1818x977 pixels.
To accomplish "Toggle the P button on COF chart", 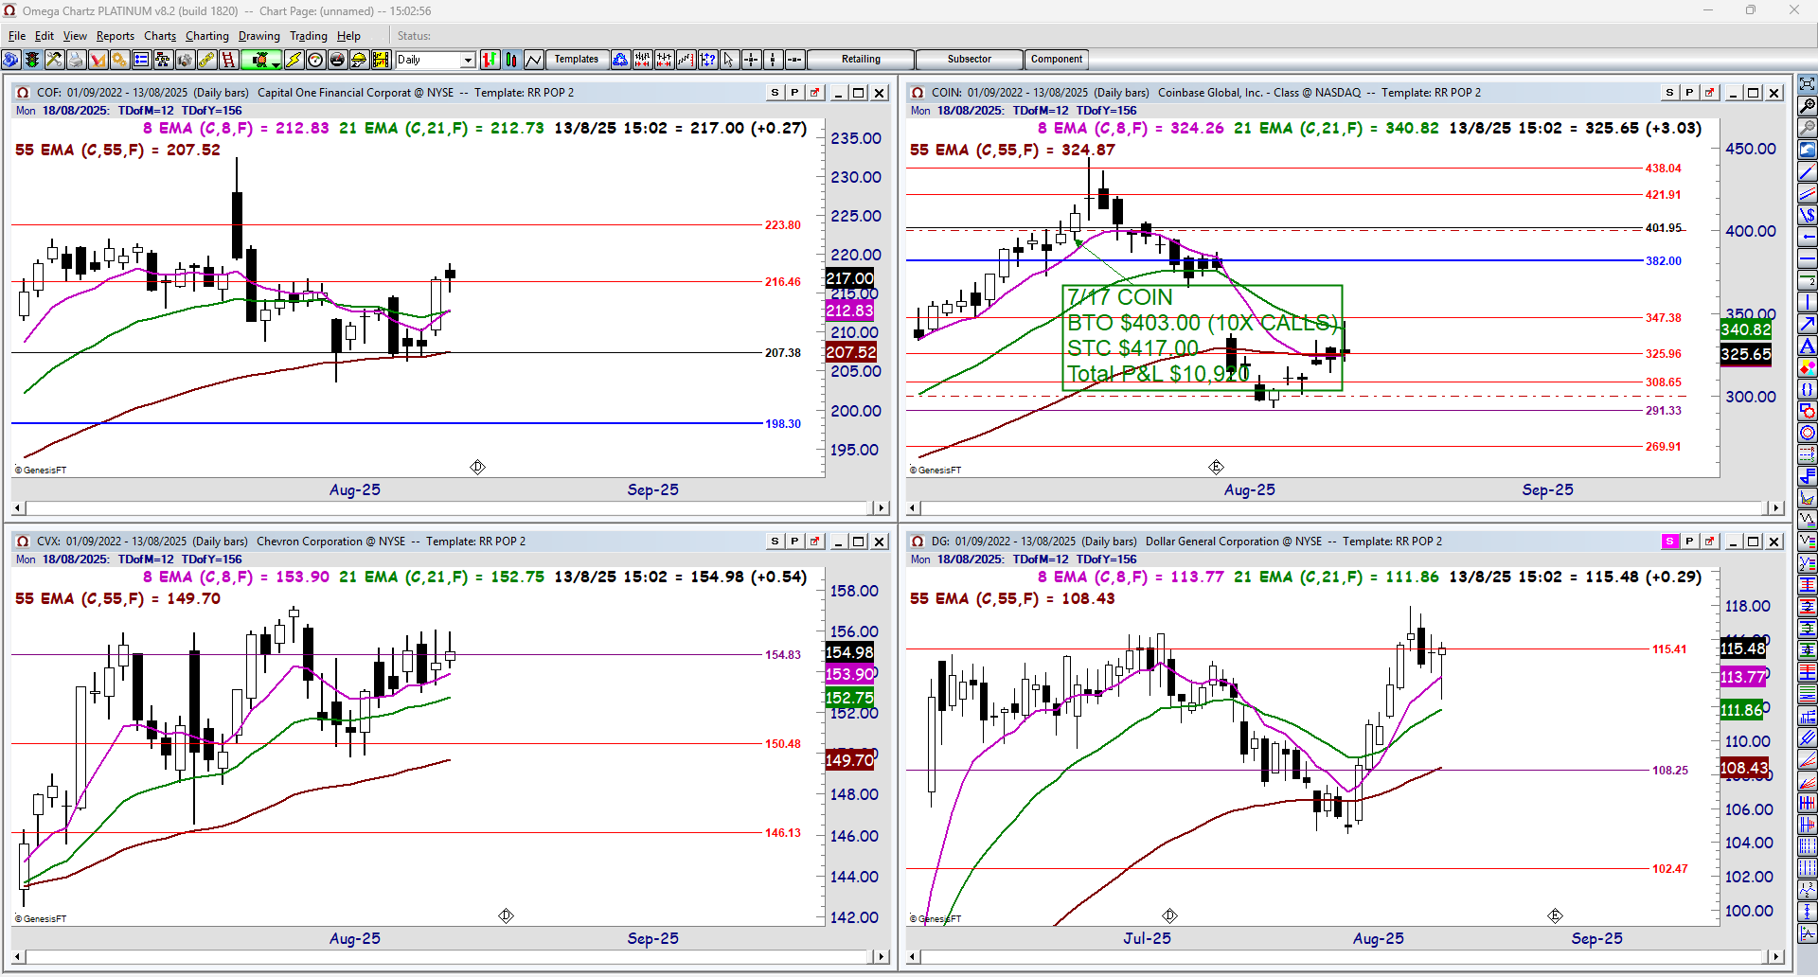I will 793,93.
